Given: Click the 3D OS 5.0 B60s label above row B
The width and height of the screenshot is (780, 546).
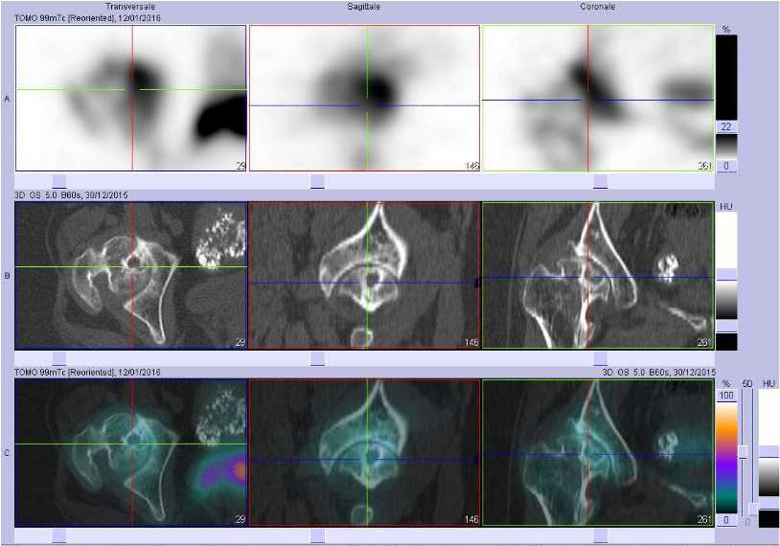Looking at the screenshot, I should (72, 194).
